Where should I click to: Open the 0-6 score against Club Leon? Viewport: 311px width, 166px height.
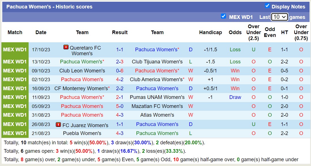(120, 71)
